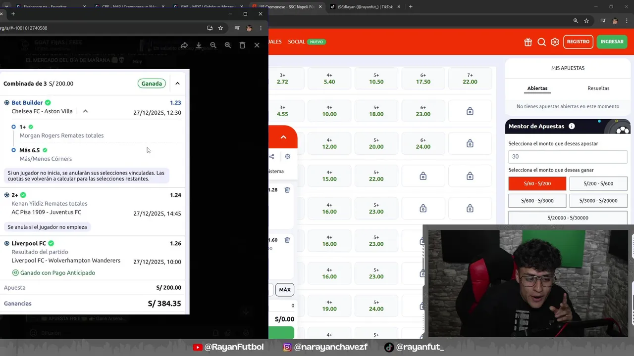Open a new tab in the back browser window
Screen dimensions: 634x356
click(x=411, y=7)
